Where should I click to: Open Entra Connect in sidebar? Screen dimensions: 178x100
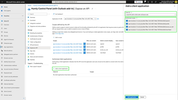click(8, 91)
